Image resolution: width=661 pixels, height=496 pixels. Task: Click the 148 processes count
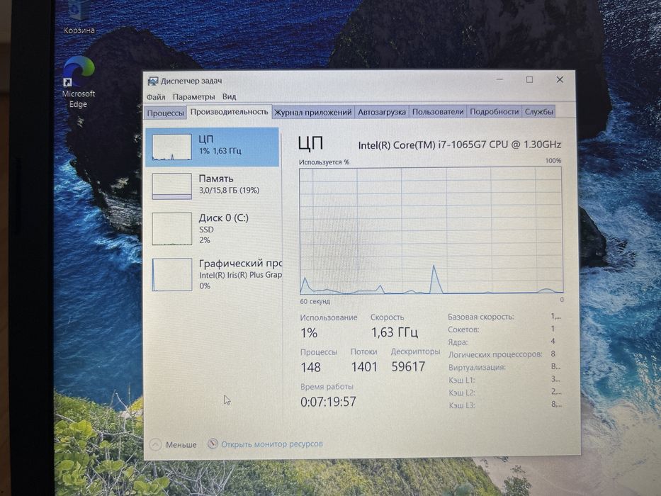coord(311,367)
